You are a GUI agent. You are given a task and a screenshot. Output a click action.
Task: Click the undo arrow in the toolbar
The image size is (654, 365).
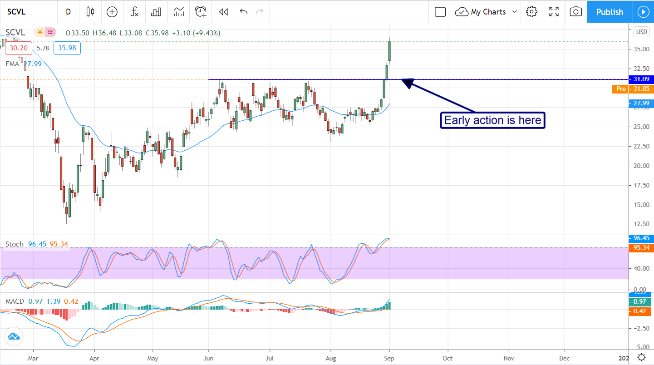click(x=244, y=12)
